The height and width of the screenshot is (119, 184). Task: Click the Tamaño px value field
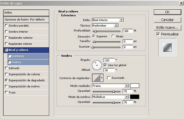(128, 41)
